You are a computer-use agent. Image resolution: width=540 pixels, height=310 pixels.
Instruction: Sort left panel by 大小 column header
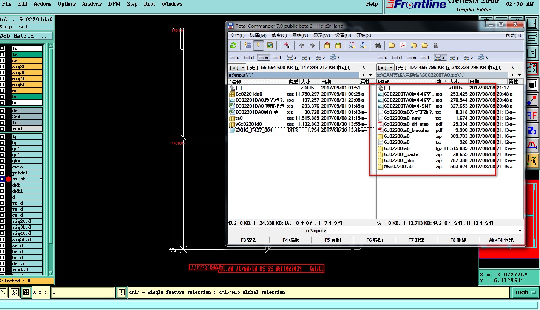pos(309,82)
